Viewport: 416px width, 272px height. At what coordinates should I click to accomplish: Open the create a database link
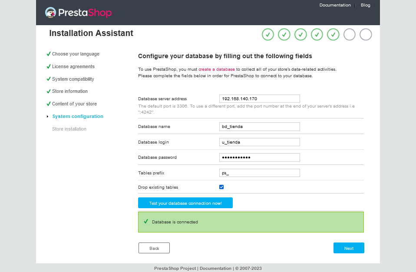(216, 69)
